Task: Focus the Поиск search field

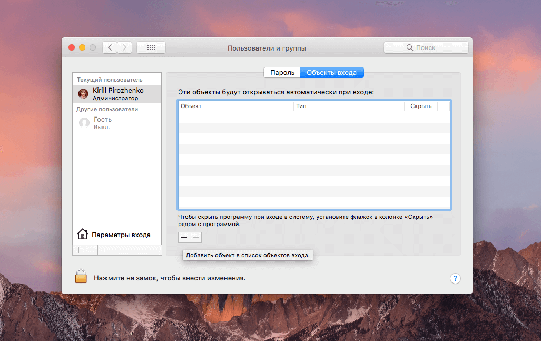Action: [426, 47]
